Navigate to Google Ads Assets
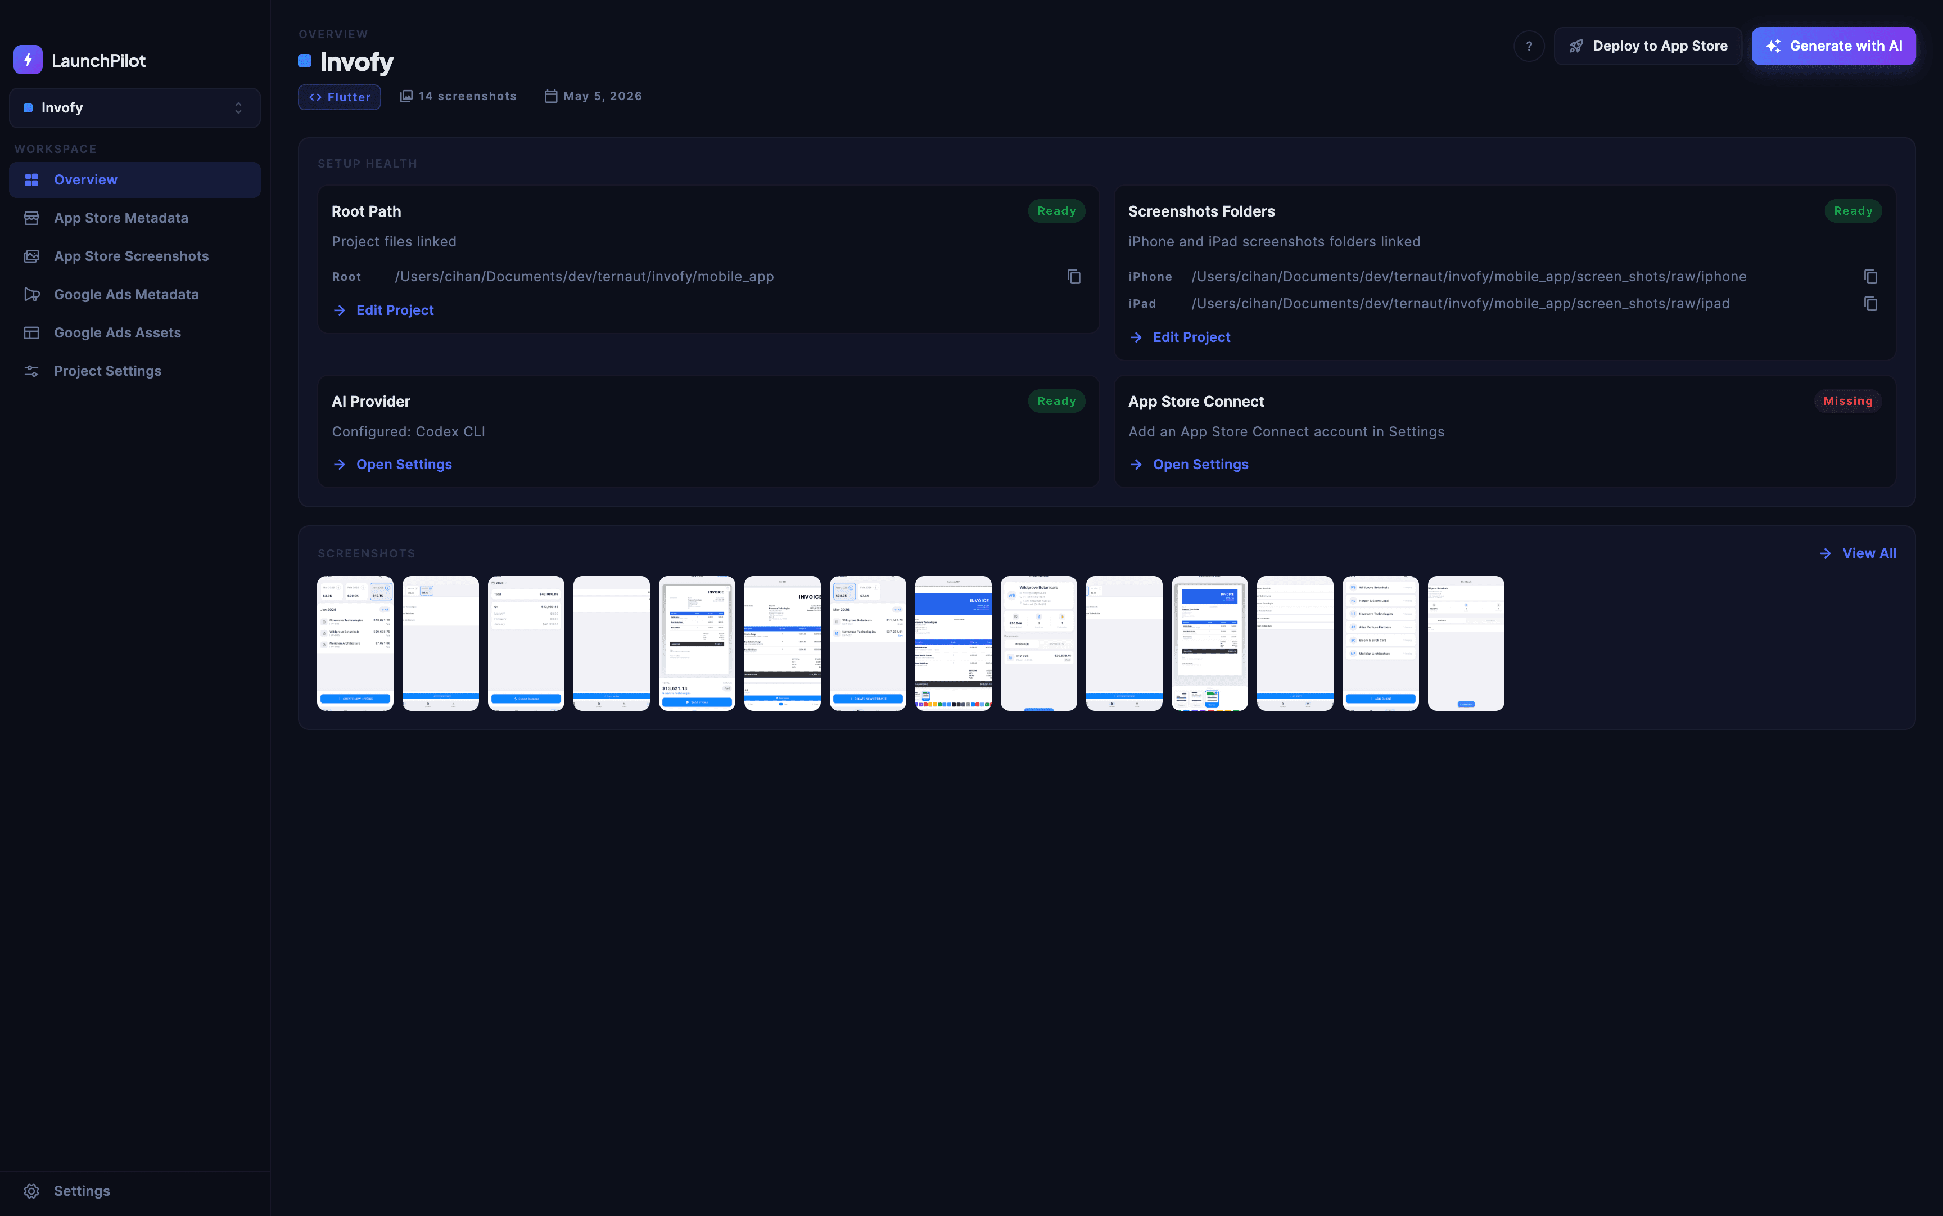 coord(135,332)
